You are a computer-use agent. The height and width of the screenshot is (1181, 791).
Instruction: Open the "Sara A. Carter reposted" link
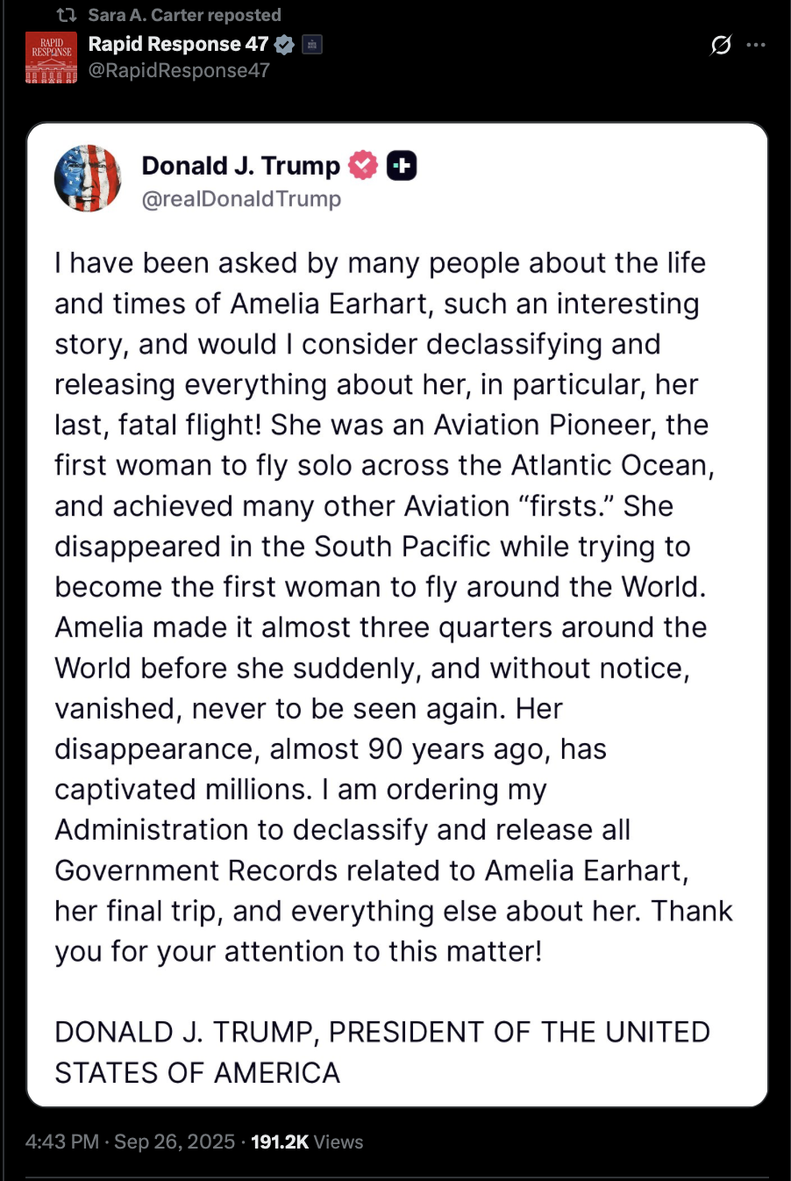184,15
